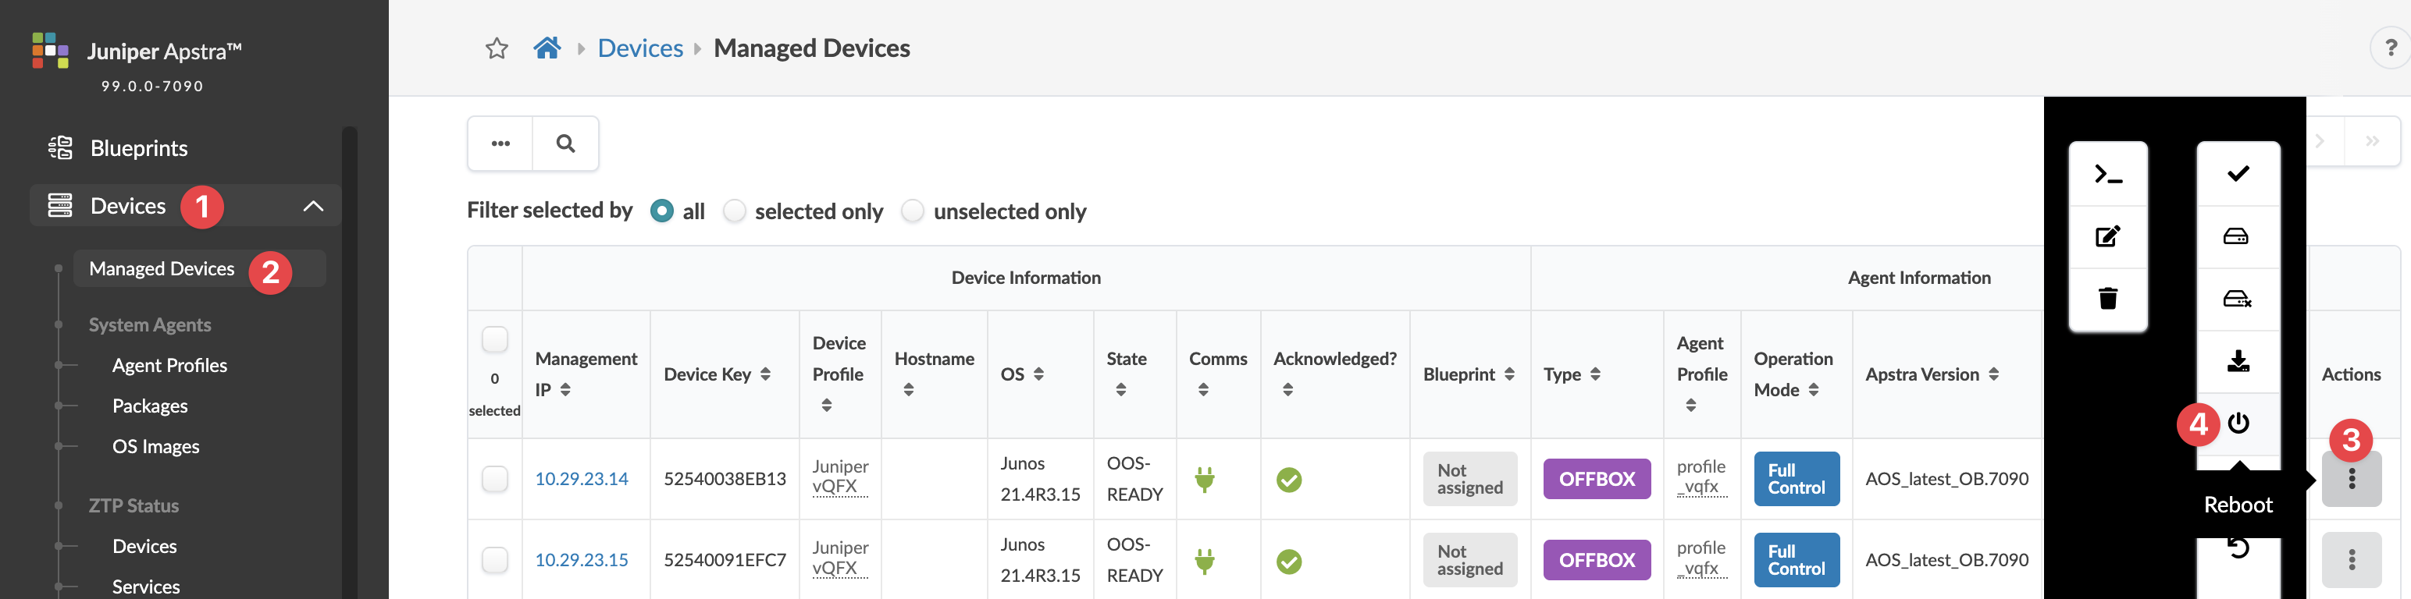2411x599 pixels.
Task: Select the "unselected only" filter radio
Action: pyautogui.click(x=913, y=211)
